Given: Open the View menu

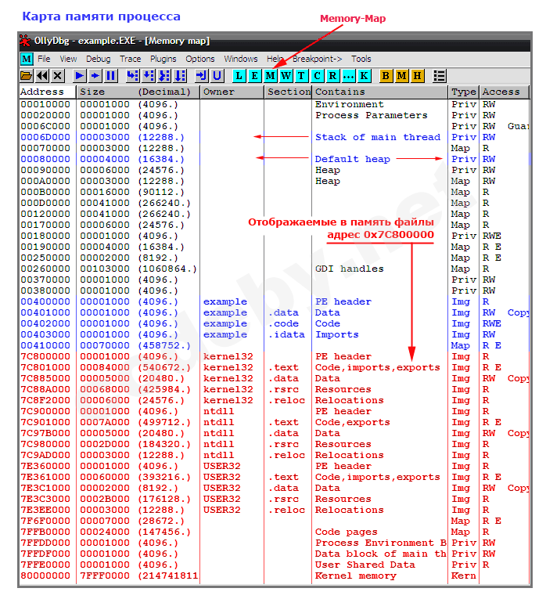Looking at the screenshot, I should tap(68, 59).
